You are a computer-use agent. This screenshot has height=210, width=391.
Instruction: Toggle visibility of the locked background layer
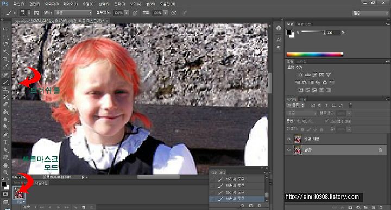coord(289,150)
